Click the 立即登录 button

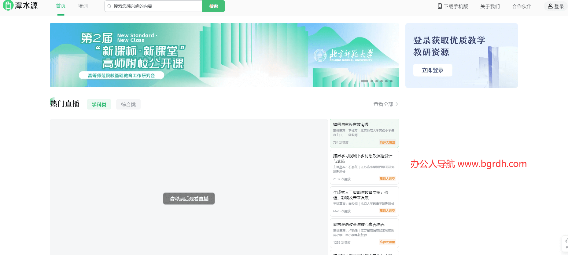click(x=433, y=70)
